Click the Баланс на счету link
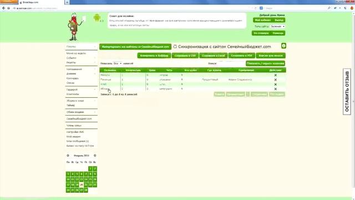Viewport: 355px width, 200px height. click(80, 146)
